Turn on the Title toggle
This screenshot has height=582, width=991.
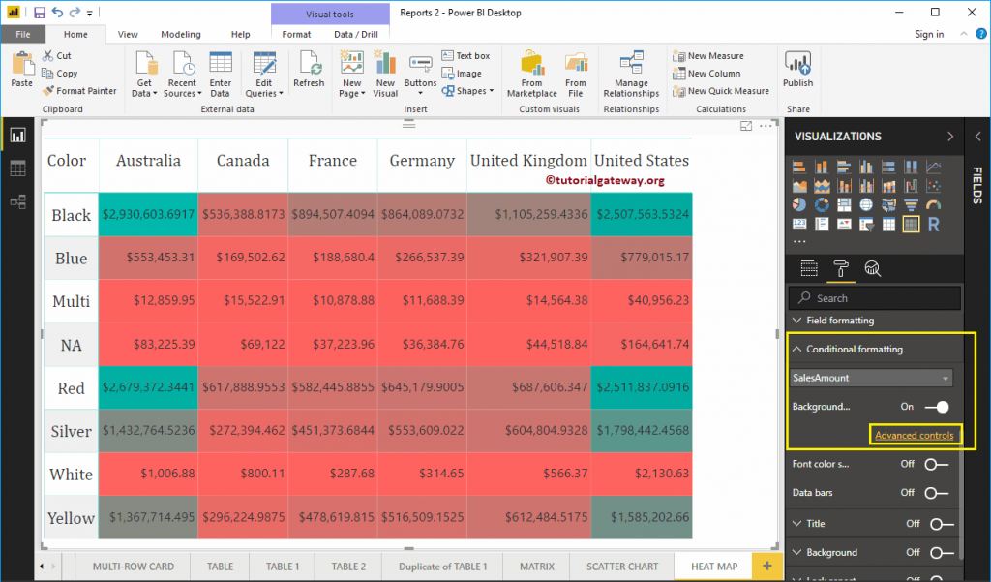point(939,523)
